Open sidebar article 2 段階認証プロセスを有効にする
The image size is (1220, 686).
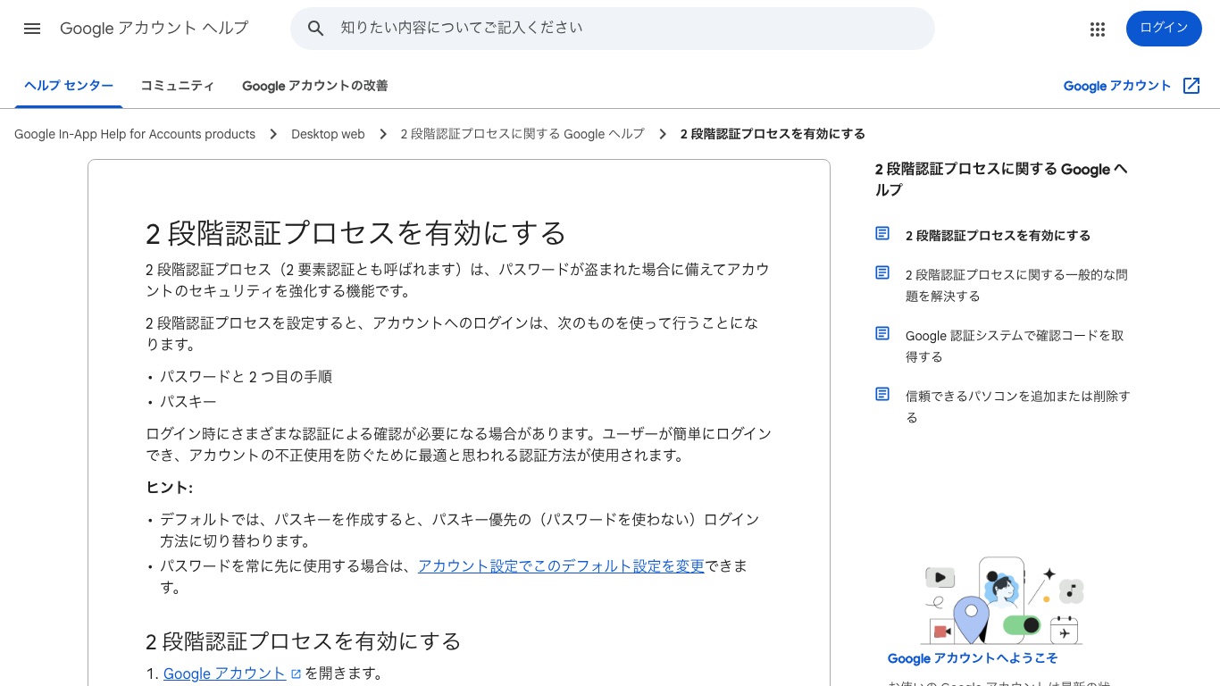tap(998, 236)
